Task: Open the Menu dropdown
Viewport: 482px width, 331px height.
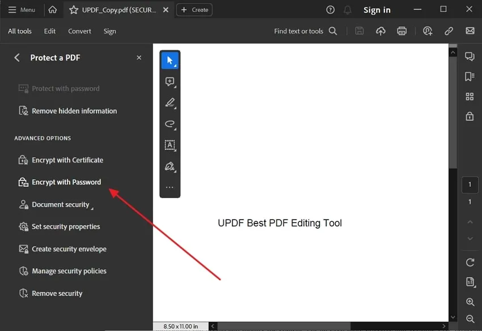Action: [x=23, y=10]
